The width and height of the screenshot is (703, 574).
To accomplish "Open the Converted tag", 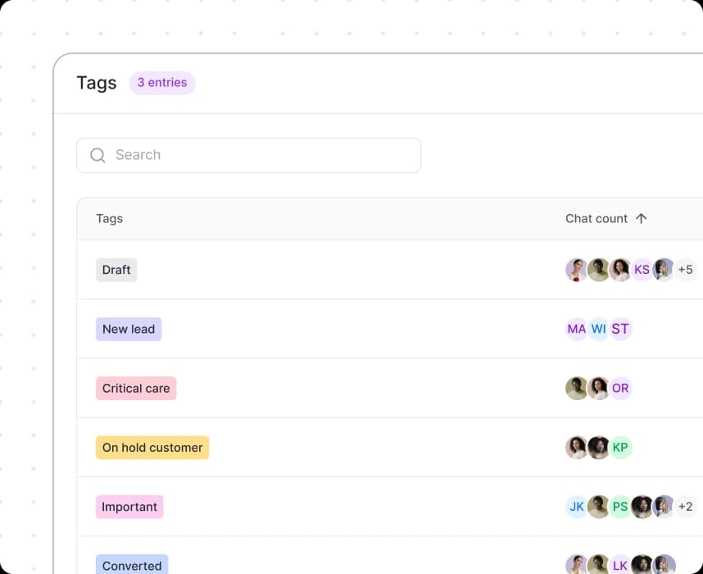I will point(132,565).
